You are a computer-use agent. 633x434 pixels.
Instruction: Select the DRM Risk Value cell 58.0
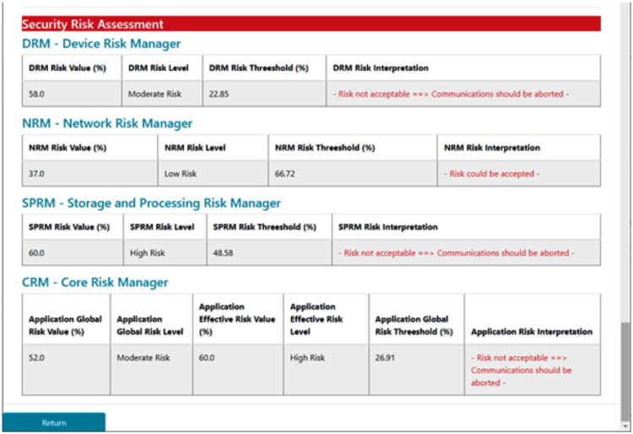(x=72, y=94)
